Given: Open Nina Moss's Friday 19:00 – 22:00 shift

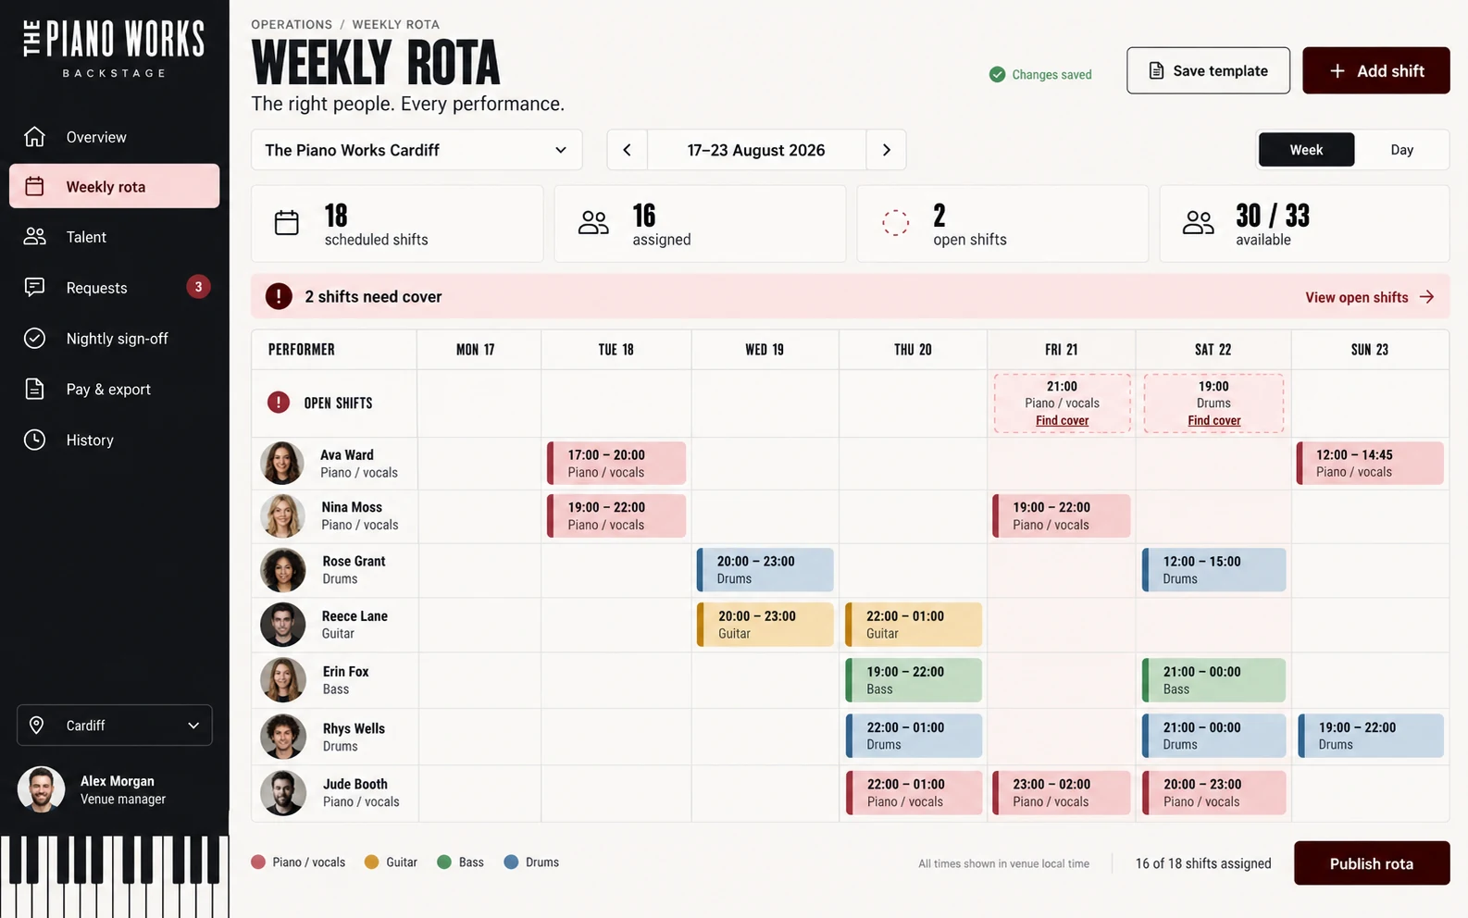Looking at the screenshot, I should (x=1062, y=515).
